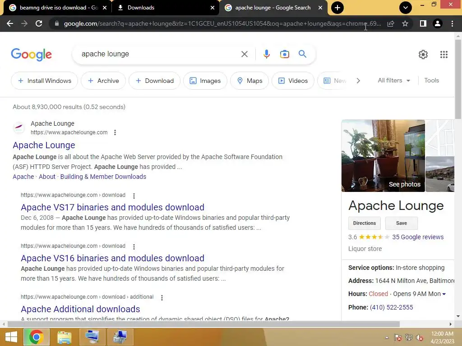
Task: Open the street view photo thumbnail
Action: coord(440,174)
